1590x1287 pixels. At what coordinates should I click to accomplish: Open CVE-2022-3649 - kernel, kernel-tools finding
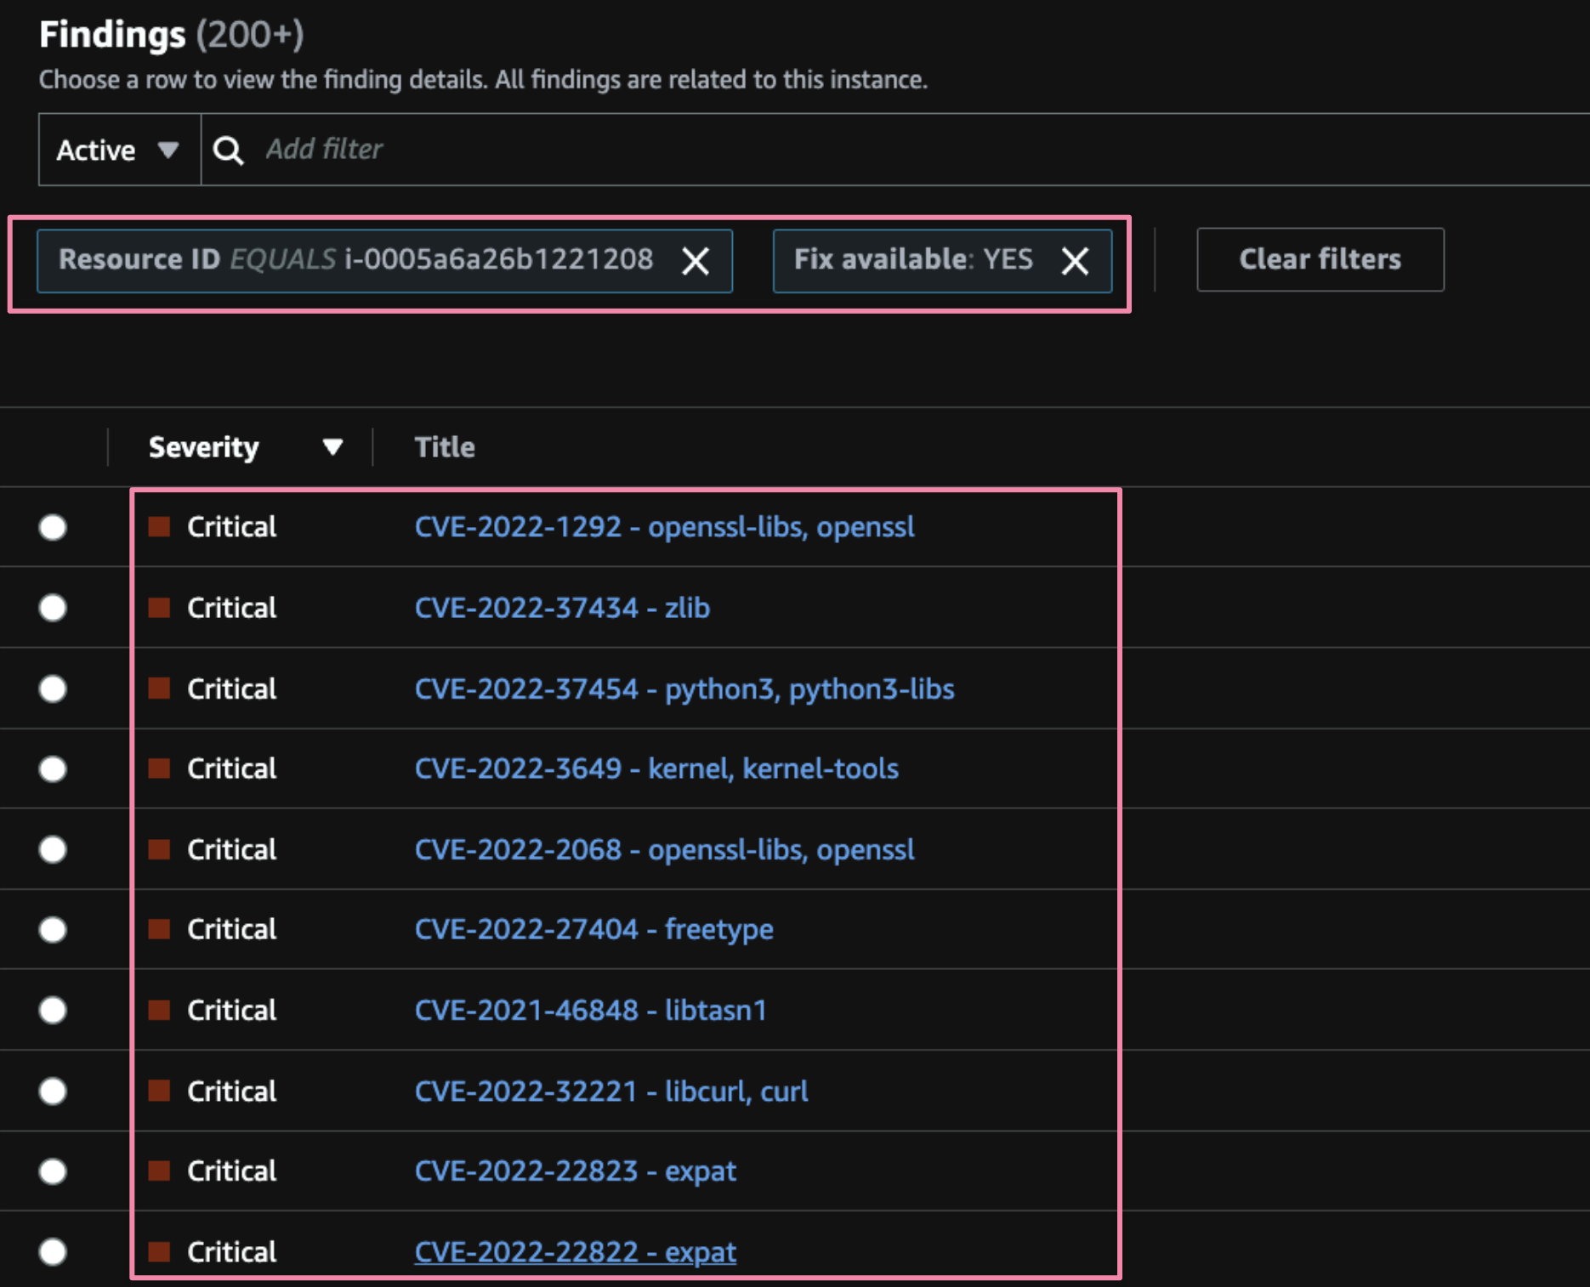[x=656, y=768]
